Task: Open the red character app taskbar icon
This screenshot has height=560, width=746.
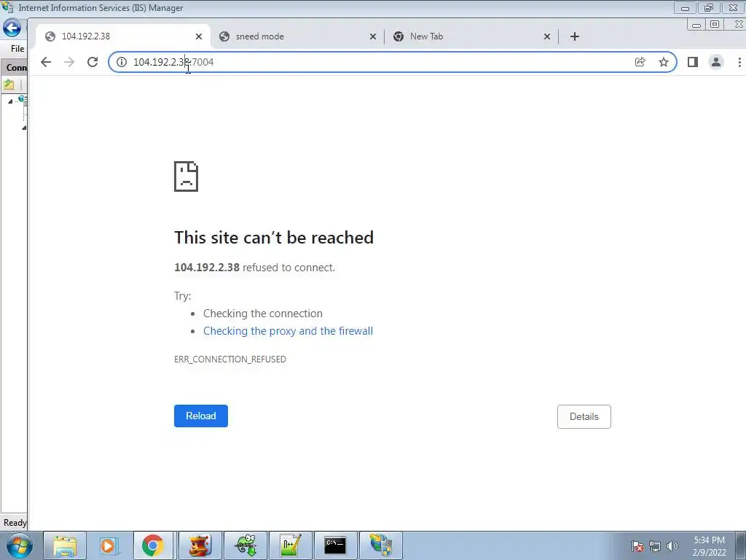Action: tap(200, 545)
